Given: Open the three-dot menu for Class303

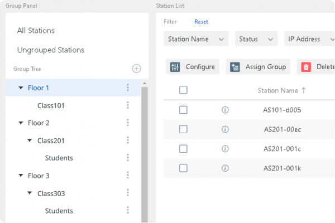Looking at the screenshot, I should coord(128,193).
